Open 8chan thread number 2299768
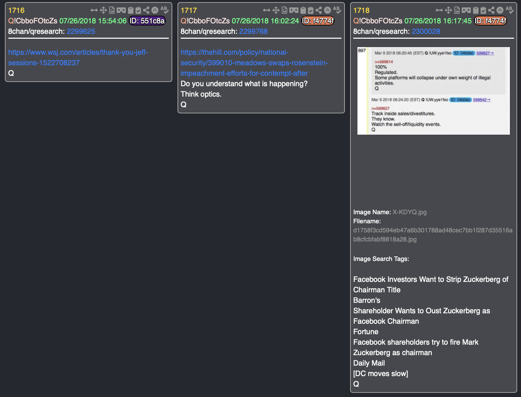 pos(254,31)
